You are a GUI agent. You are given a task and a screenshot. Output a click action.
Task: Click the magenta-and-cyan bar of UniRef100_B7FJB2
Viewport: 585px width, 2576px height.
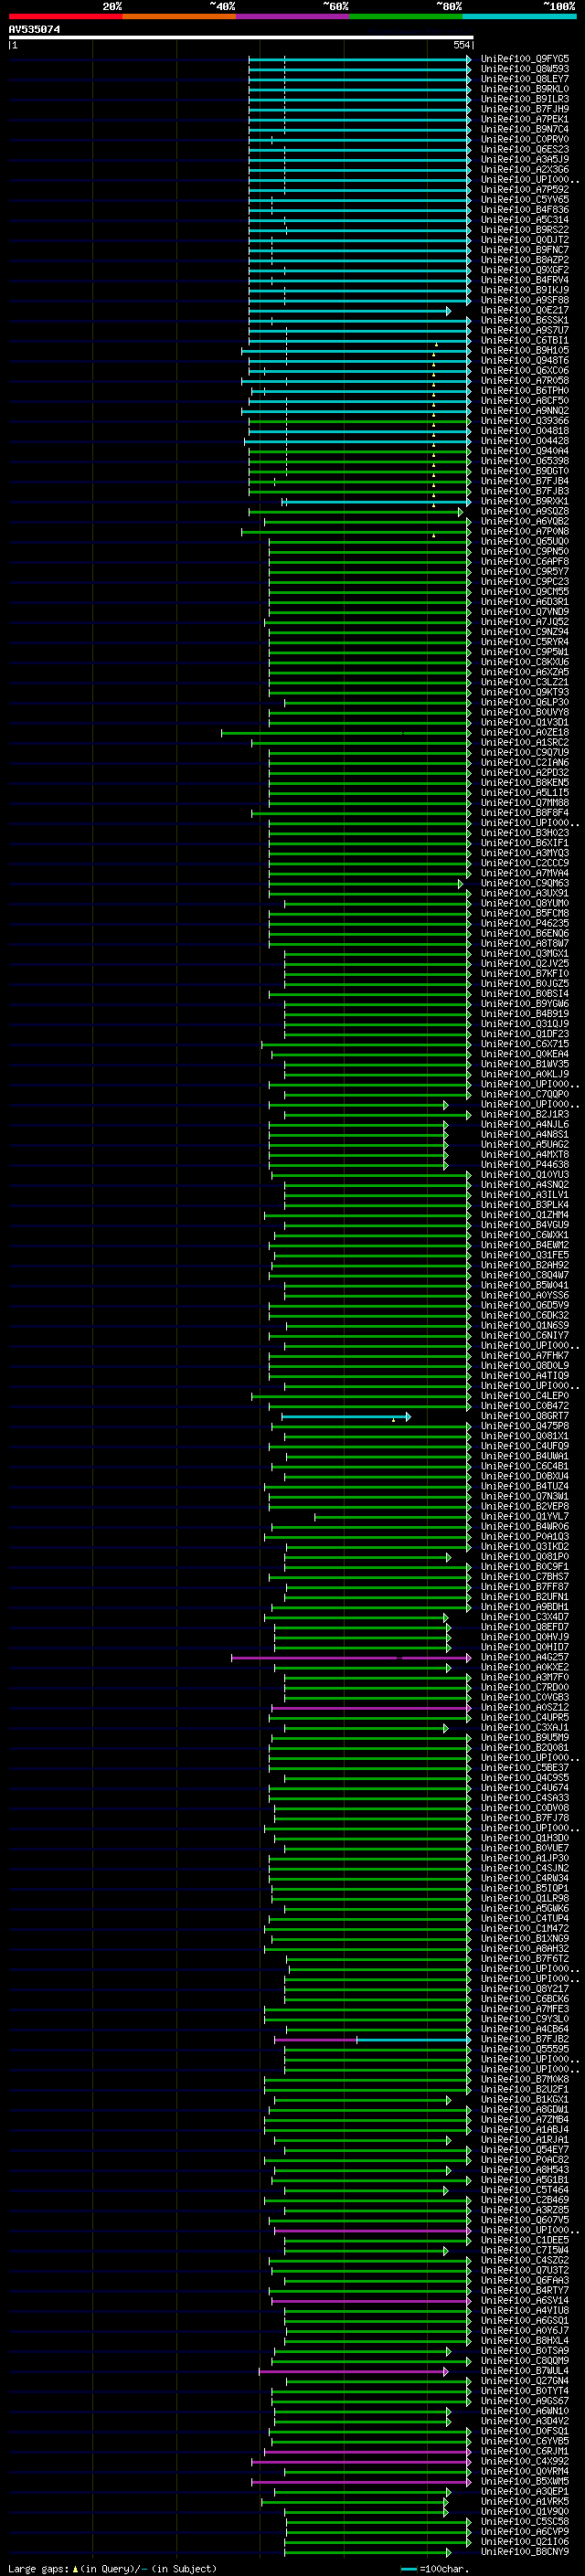tap(373, 2040)
